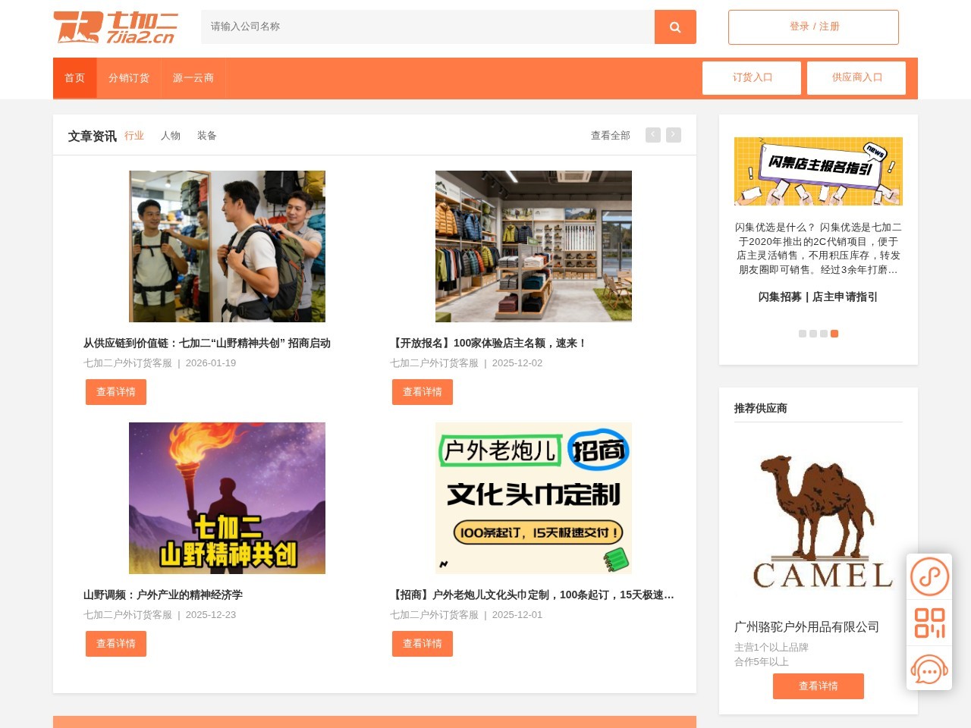This screenshot has width=971, height=728.
Task: Select the fourth orange carousel dot
Action: 834,334
